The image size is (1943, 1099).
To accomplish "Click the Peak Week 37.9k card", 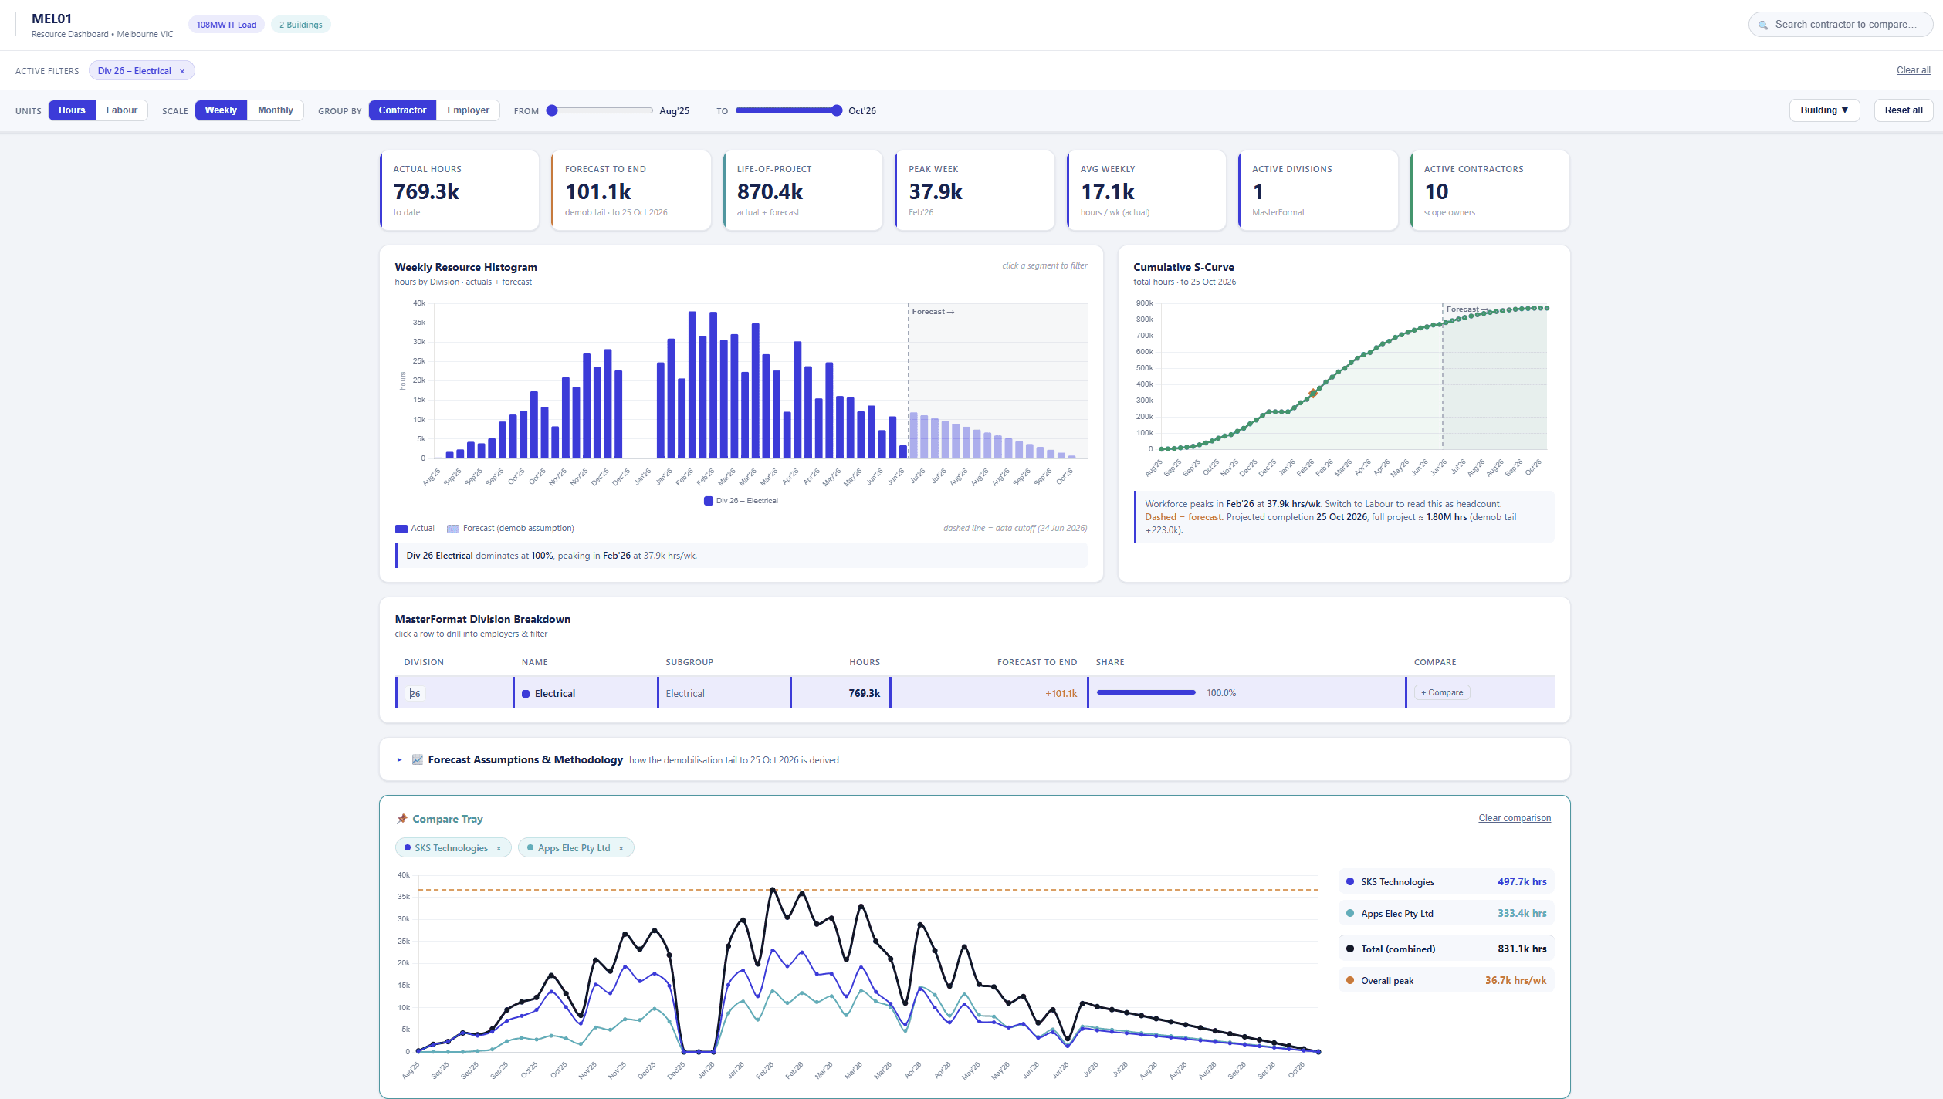I will click(x=974, y=190).
